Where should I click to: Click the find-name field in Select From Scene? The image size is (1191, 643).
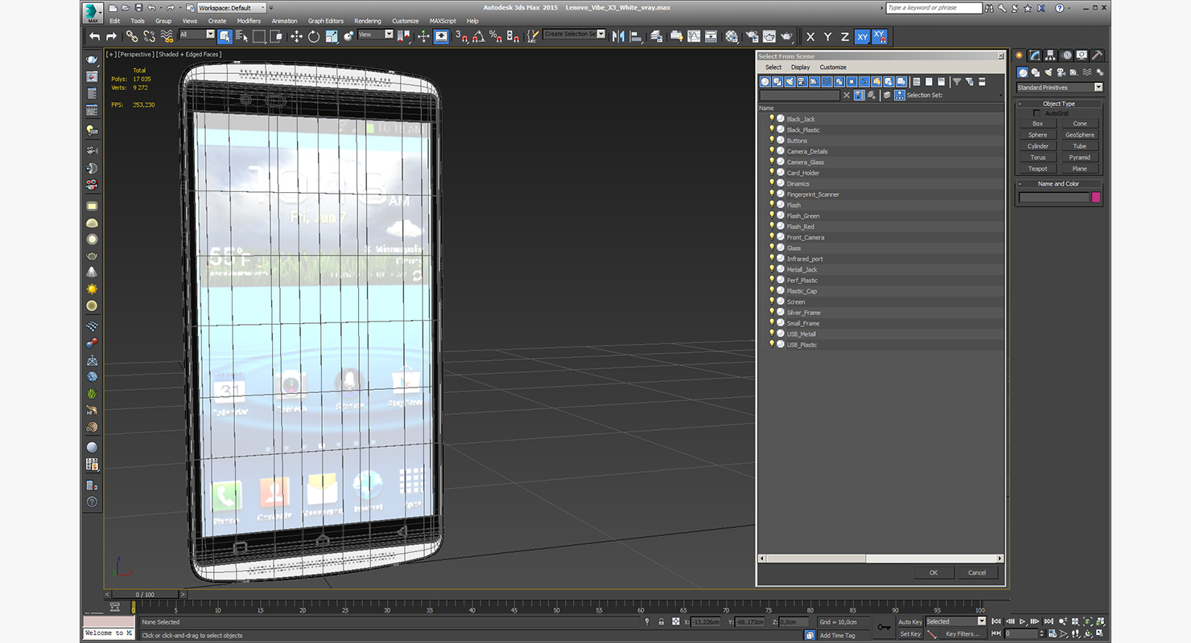point(799,96)
